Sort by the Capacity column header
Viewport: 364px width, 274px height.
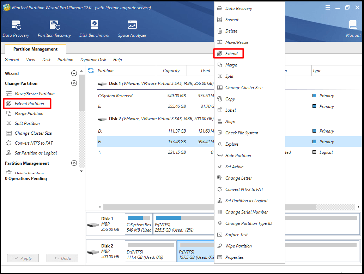[x=171, y=71]
